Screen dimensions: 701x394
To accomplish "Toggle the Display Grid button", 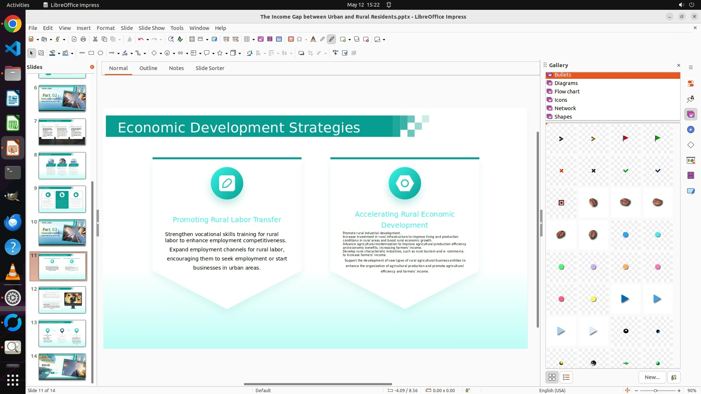I will pos(192,39).
